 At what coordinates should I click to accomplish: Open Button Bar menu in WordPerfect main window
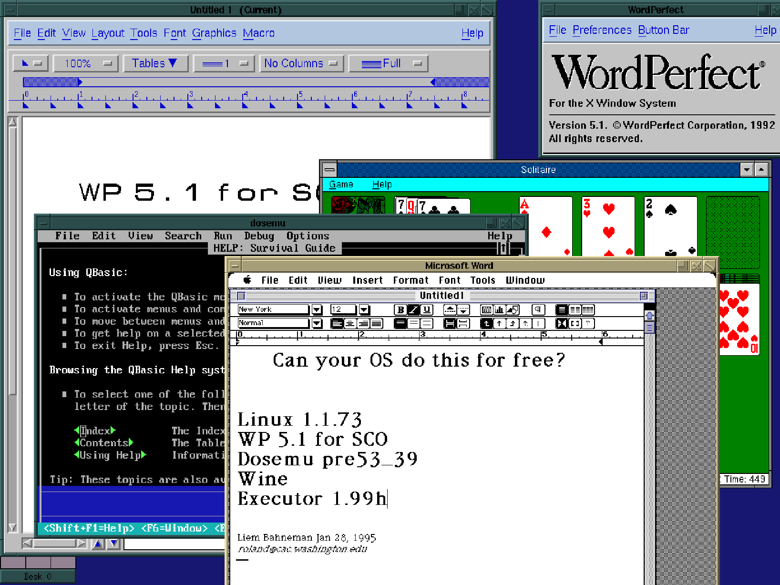click(x=664, y=30)
